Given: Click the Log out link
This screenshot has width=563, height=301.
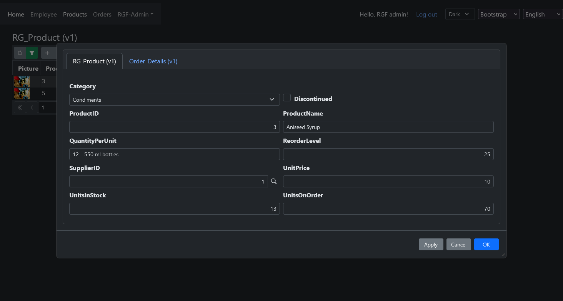Looking at the screenshot, I should click(x=426, y=14).
